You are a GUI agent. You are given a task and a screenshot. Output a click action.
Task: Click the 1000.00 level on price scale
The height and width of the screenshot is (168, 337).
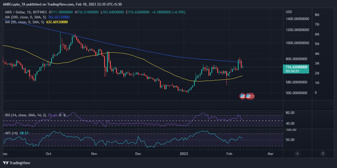(x=297, y=43)
